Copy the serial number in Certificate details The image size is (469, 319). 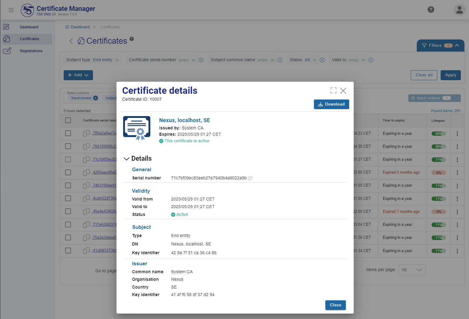[x=250, y=178]
